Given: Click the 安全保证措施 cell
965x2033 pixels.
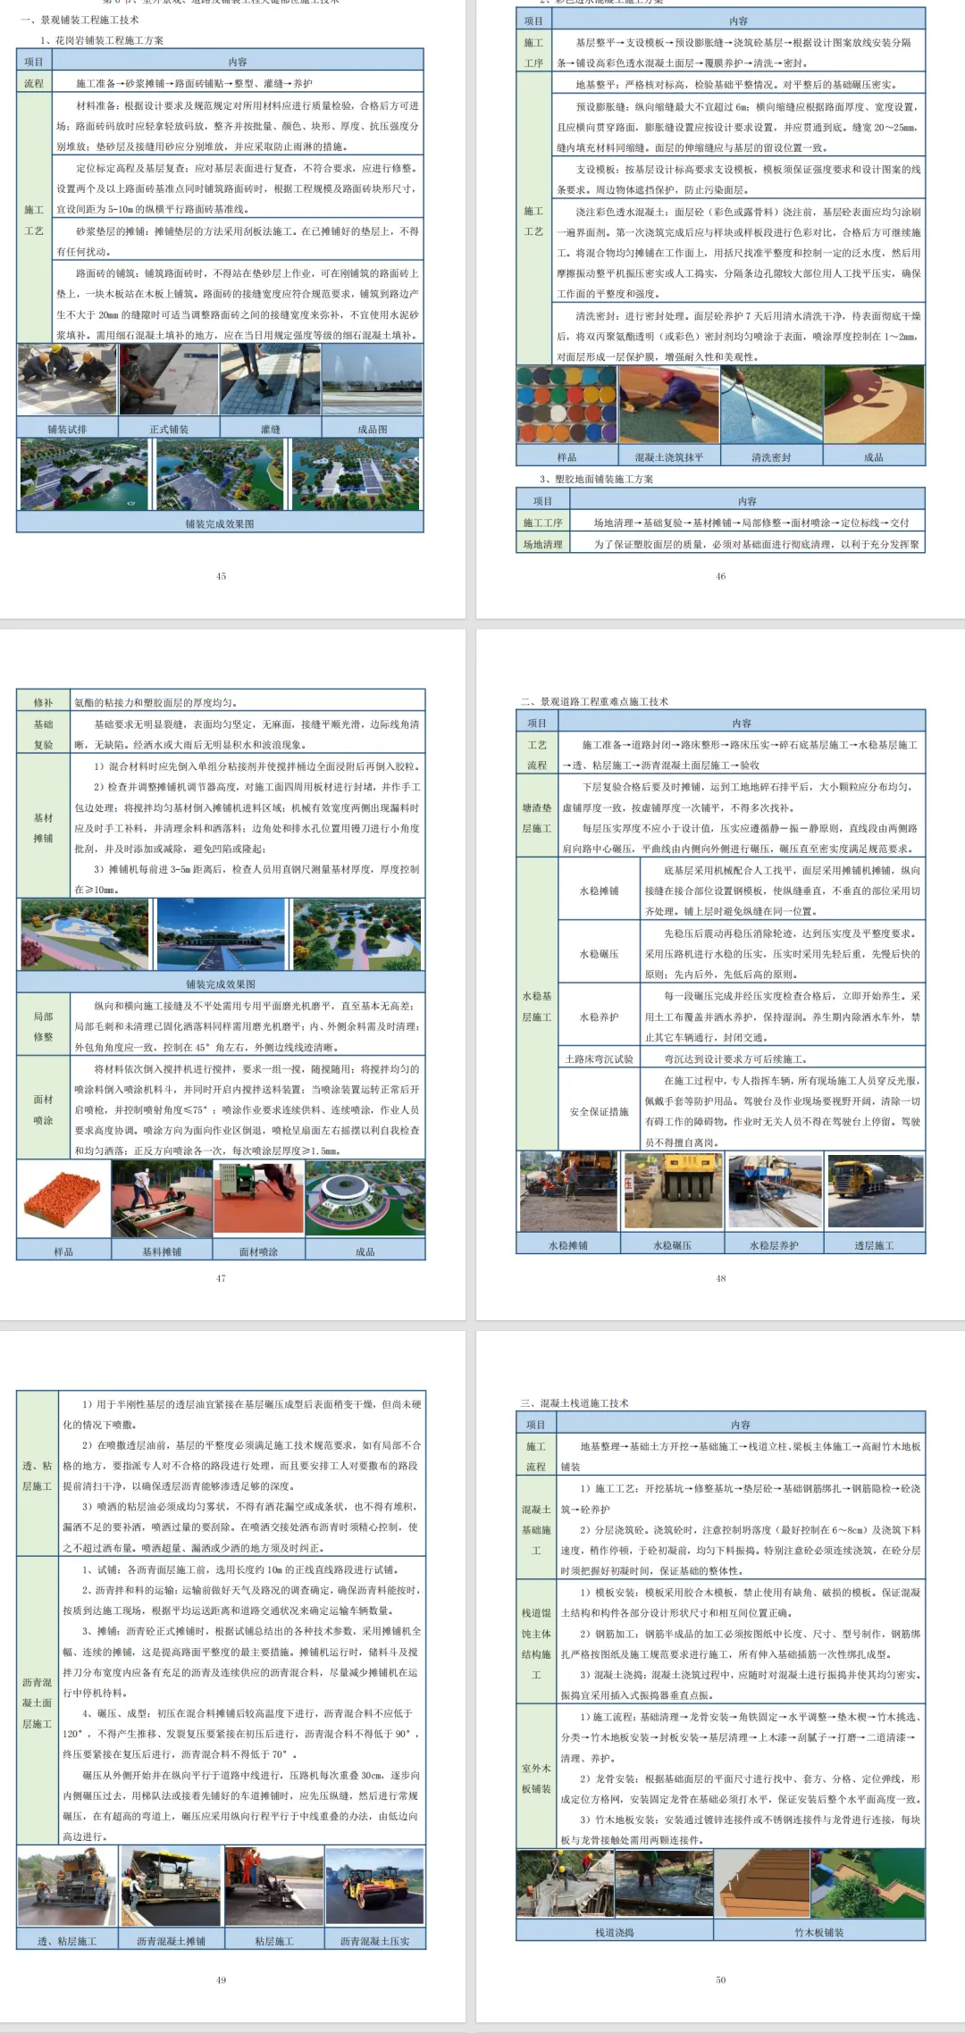Looking at the screenshot, I should pyautogui.click(x=599, y=1112).
